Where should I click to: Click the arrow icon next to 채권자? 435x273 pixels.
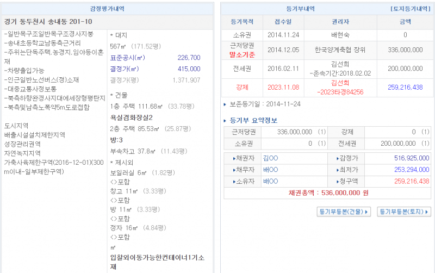pos(233,158)
